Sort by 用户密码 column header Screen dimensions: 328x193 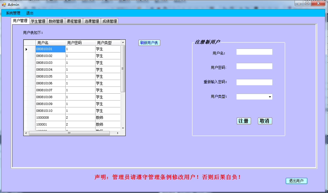coord(80,43)
